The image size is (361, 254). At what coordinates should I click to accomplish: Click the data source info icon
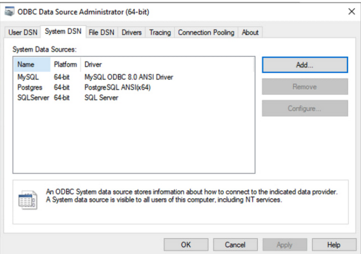click(x=27, y=199)
